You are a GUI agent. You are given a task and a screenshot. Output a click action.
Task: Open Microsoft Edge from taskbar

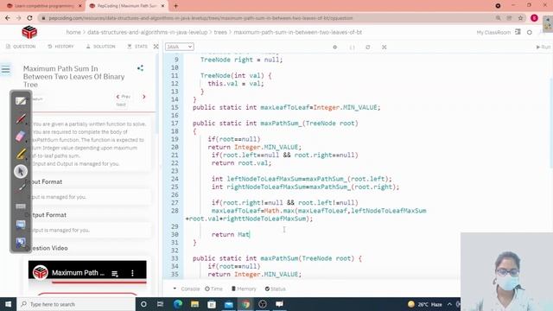(x=178, y=304)
